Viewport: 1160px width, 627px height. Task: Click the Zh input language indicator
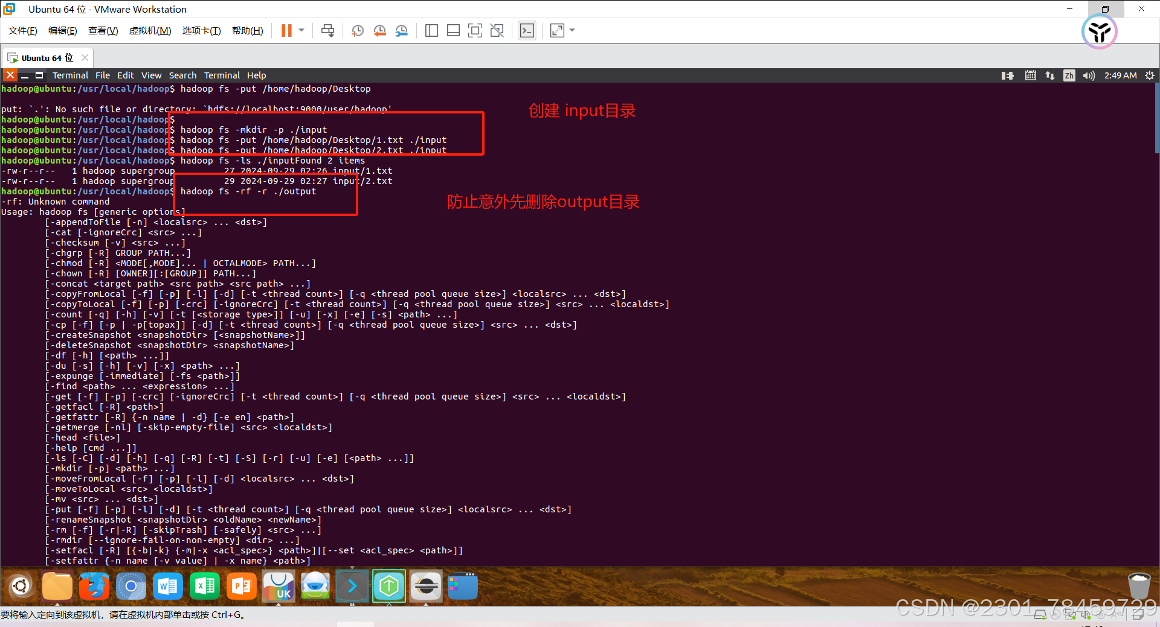[1069, 75]
